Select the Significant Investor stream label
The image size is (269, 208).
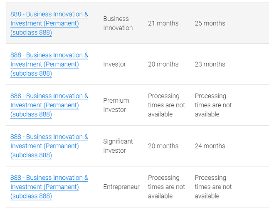click(118, 146)
